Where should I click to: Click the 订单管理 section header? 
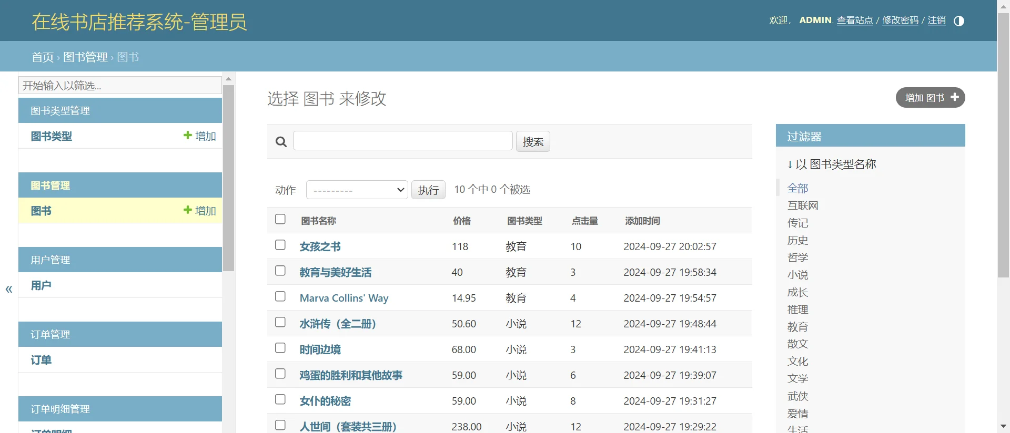tap(120, 334)
